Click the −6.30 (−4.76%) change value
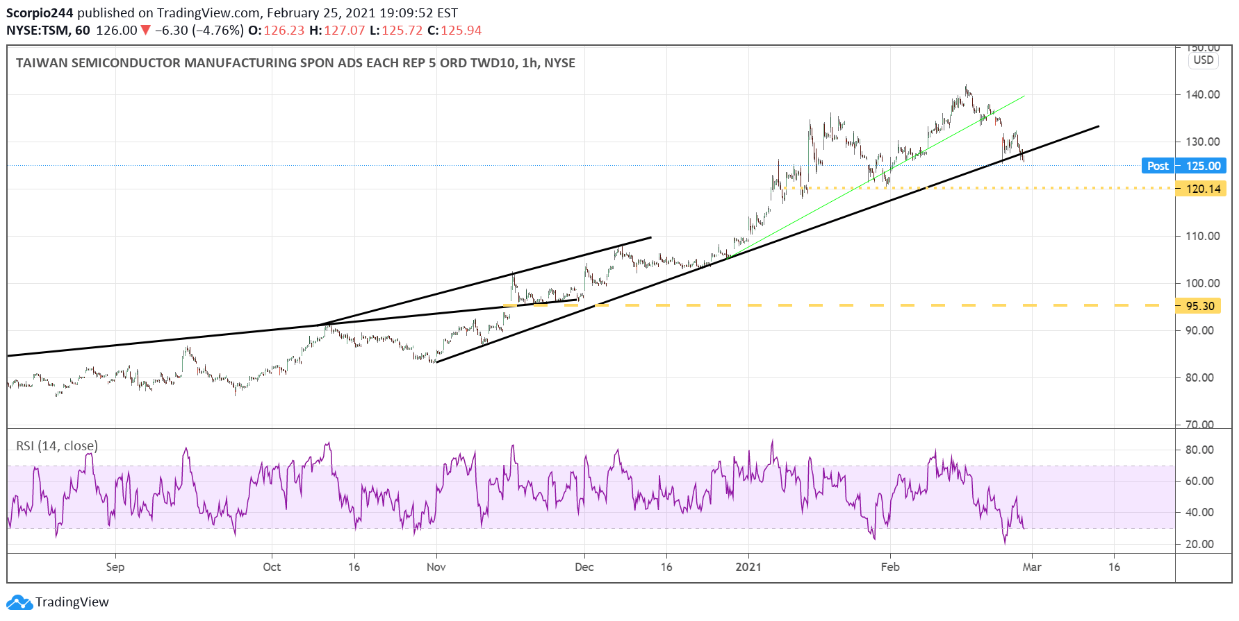1239x621 pixels. 199,31
